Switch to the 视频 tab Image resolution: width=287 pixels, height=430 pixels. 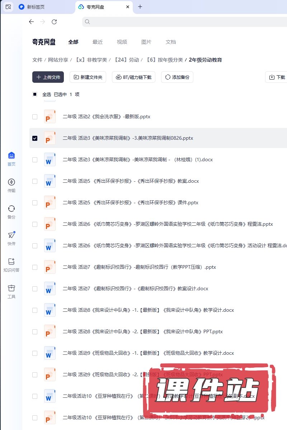[122, 42]
